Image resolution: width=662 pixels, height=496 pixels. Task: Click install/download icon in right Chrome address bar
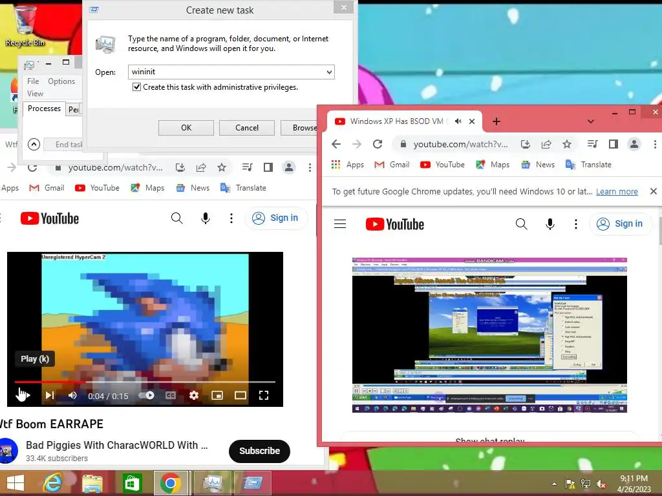525,144
